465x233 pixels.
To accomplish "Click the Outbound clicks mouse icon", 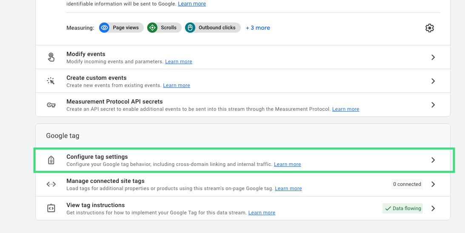I will point(190,28).
